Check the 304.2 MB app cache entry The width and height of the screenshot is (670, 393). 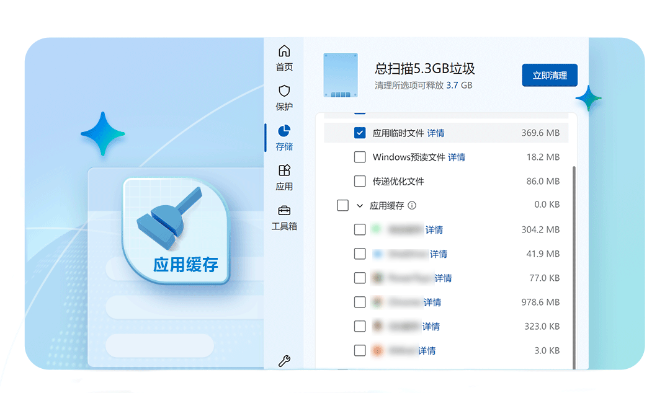click(x=360, y=229)
